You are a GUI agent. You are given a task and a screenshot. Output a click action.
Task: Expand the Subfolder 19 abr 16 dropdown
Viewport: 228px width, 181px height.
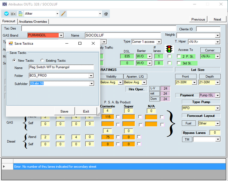click(92, 83)
